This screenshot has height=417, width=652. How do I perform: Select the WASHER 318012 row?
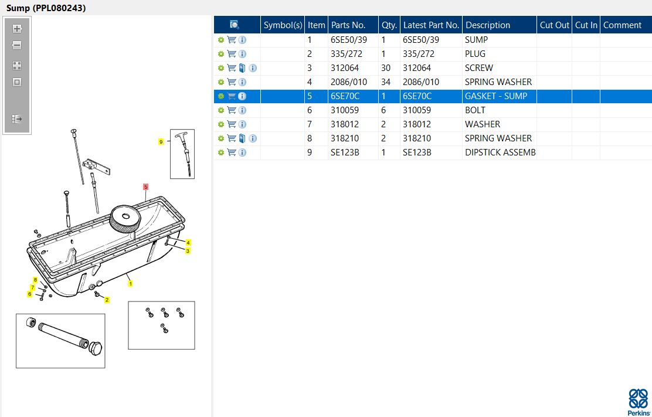click(433, 124)
